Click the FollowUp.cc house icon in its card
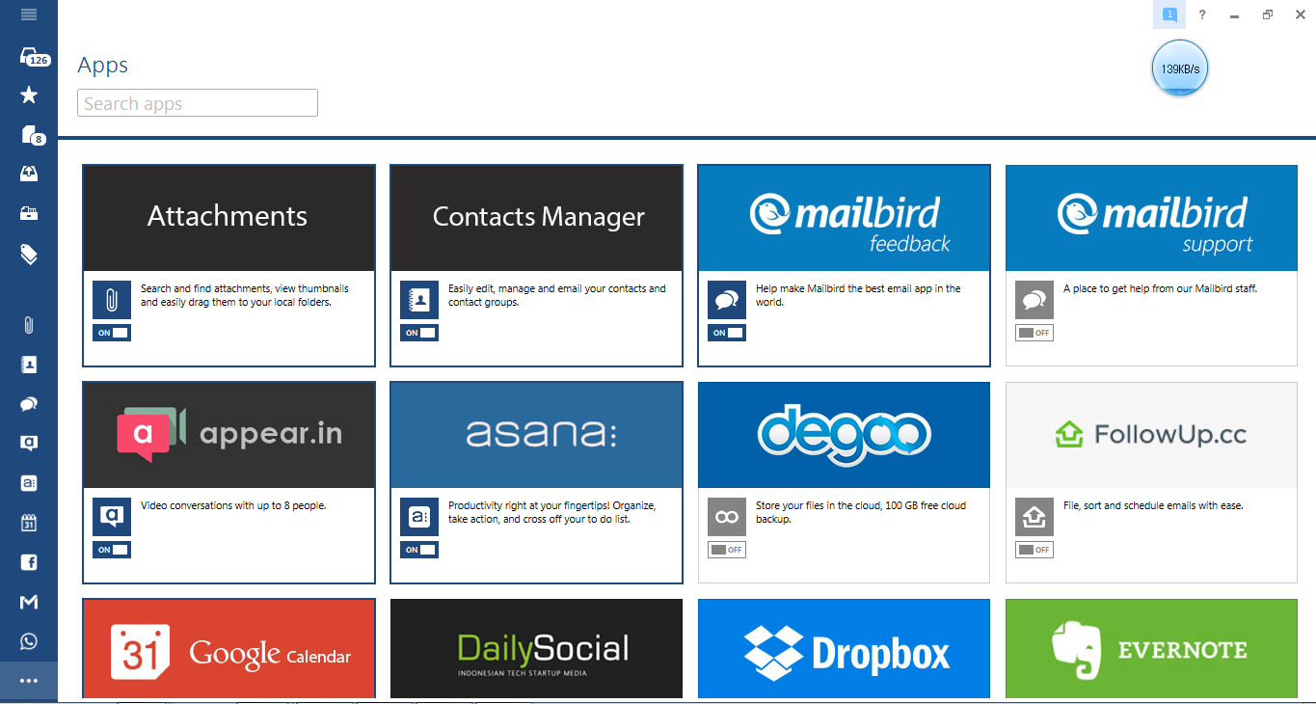 point(1034,517)
